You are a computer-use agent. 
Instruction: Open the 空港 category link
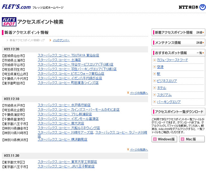tap(160, 67)
